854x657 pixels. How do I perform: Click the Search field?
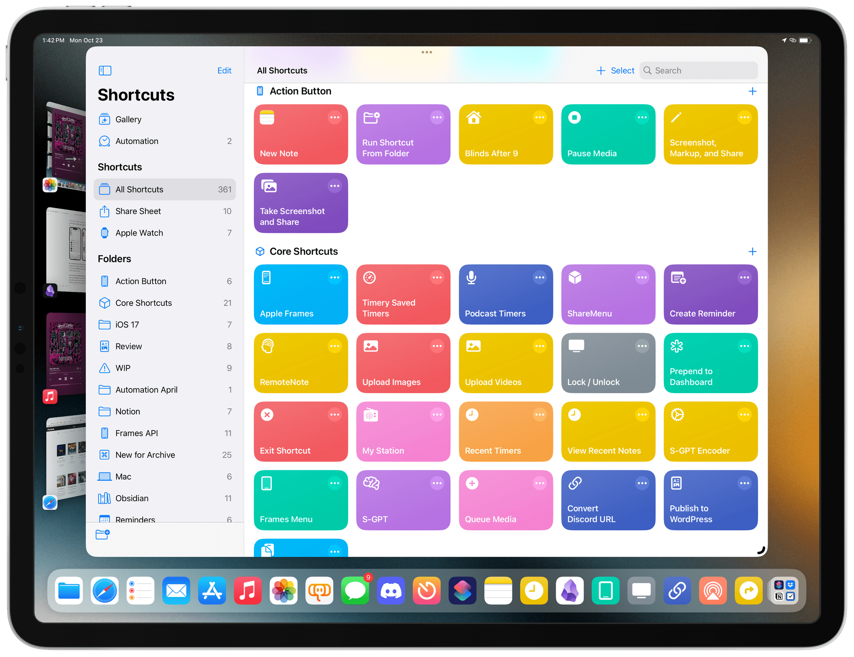pyautogui.click(x=698, y=70)
